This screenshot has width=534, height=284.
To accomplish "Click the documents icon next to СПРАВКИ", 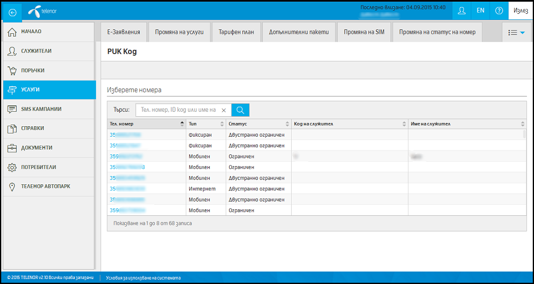I will click(x=12, y=128).
